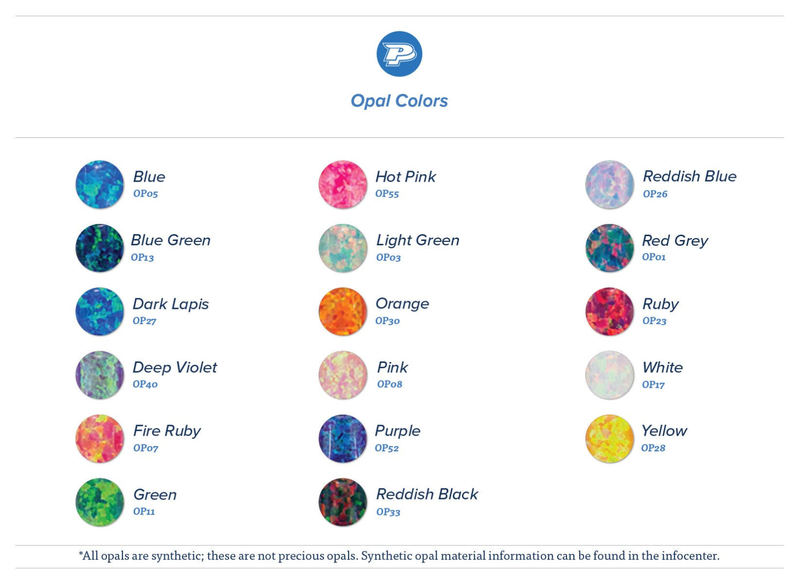799x583 pixels.
Task: Select the Reddish Blue opal swatch
Action: (610, 185)
